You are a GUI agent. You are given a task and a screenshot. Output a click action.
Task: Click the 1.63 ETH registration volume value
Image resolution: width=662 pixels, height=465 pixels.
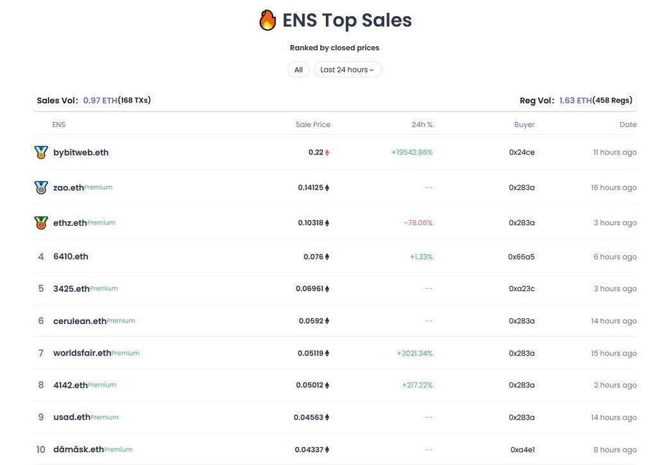point(575,101)
